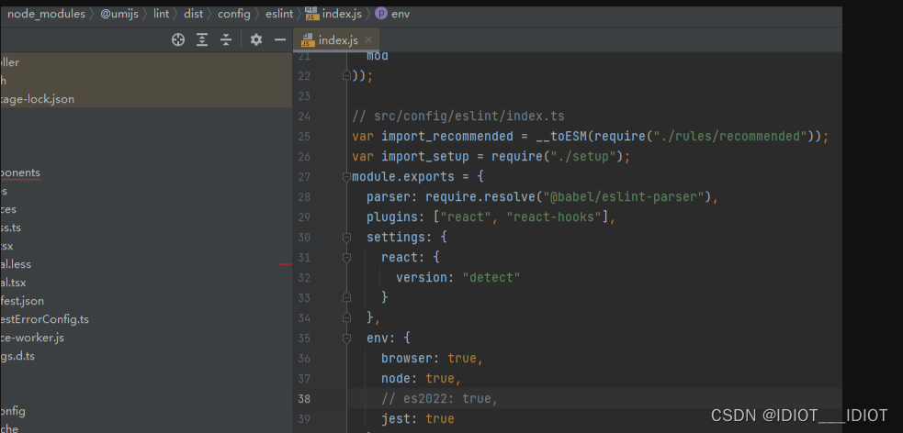This screenshot has height=433, width=903.
Task: Click 'jest: true' line
Action: pos(418,418)
